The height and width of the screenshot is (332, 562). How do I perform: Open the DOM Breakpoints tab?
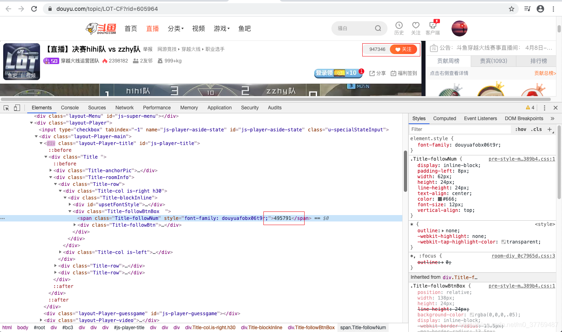[x=524, y=119]
